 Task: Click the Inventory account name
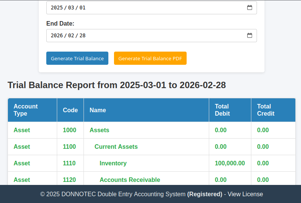tap(113, 163)
